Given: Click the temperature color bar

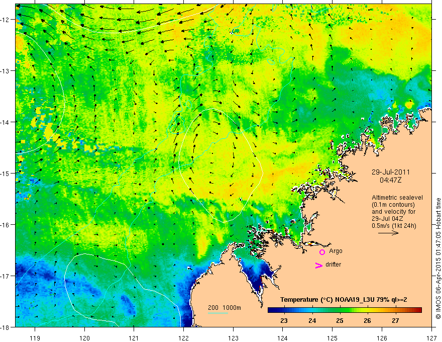Looking at the screenshot, I should pos(345,310).
